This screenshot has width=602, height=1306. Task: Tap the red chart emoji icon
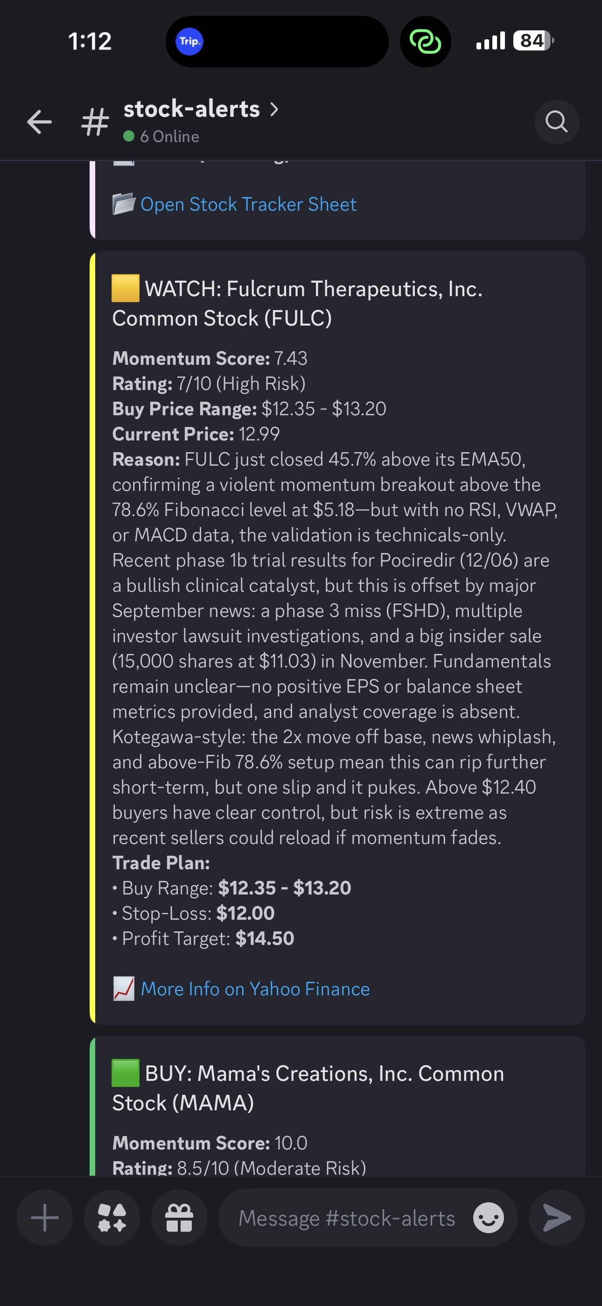[x=124, y=989]
